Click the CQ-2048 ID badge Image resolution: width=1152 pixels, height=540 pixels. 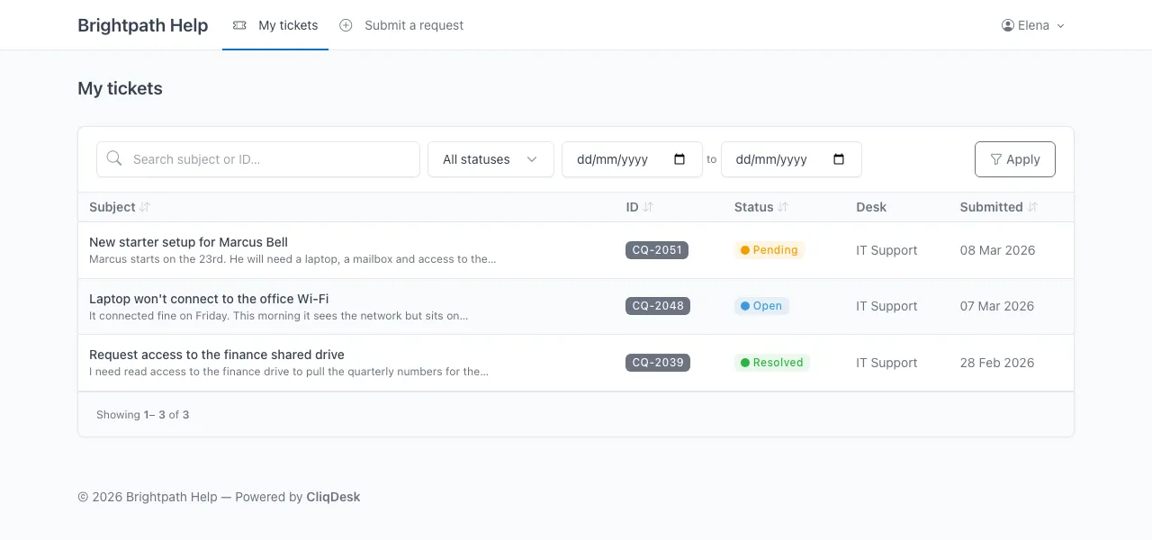(x=658, y=306)
